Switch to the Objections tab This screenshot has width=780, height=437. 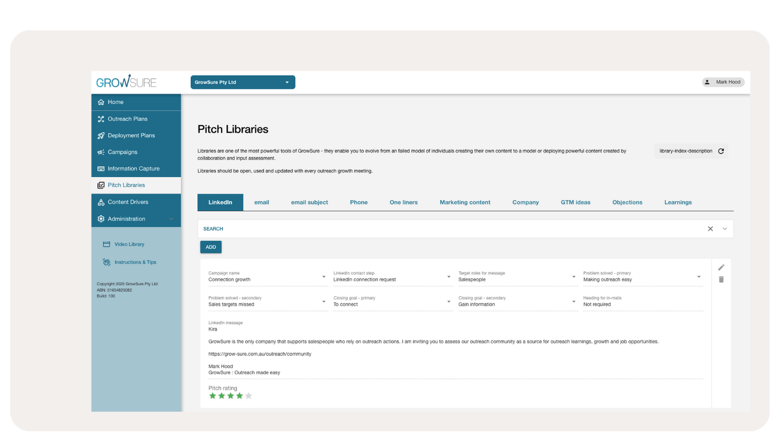coord(627,202)
